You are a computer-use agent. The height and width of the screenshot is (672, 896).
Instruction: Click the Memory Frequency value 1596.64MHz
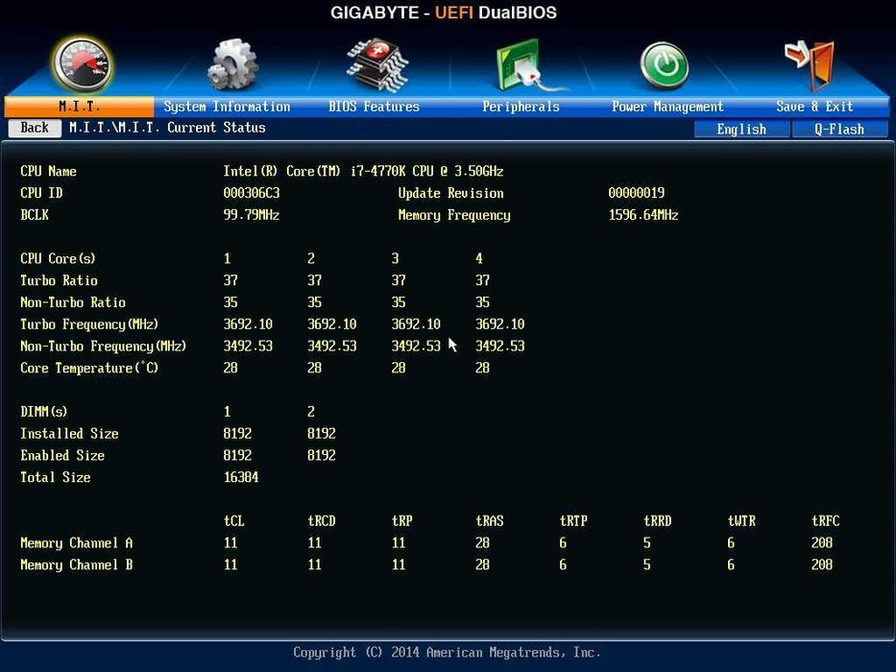[643, 215]
